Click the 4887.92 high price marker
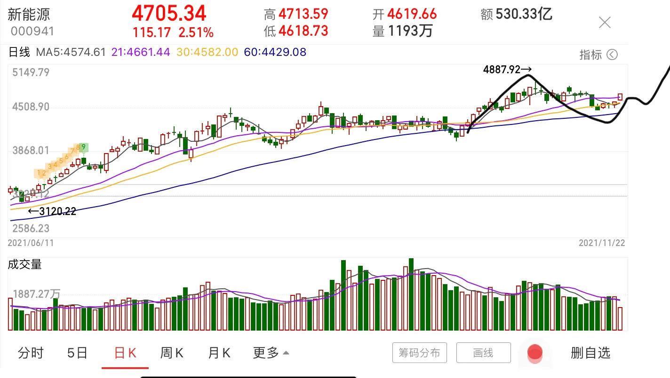The height and width of the screenshot is (378, 670). pos(507,70)
